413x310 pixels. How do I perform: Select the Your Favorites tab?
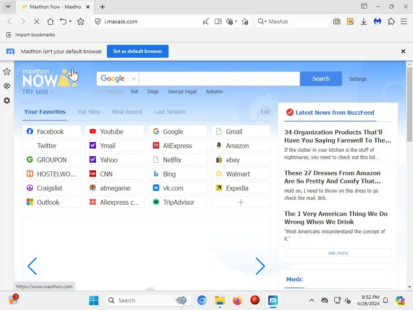pyautogui.click(x=45, y=112)
